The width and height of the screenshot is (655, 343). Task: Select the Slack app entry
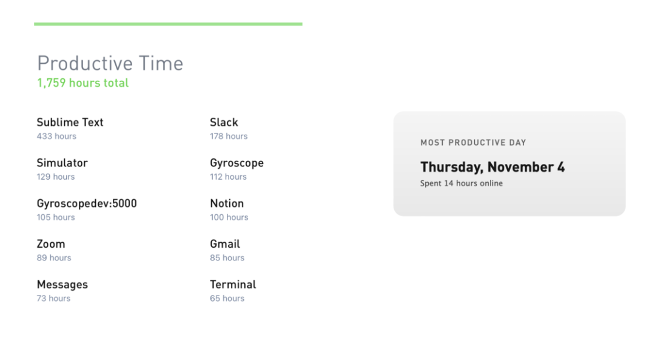224,122
